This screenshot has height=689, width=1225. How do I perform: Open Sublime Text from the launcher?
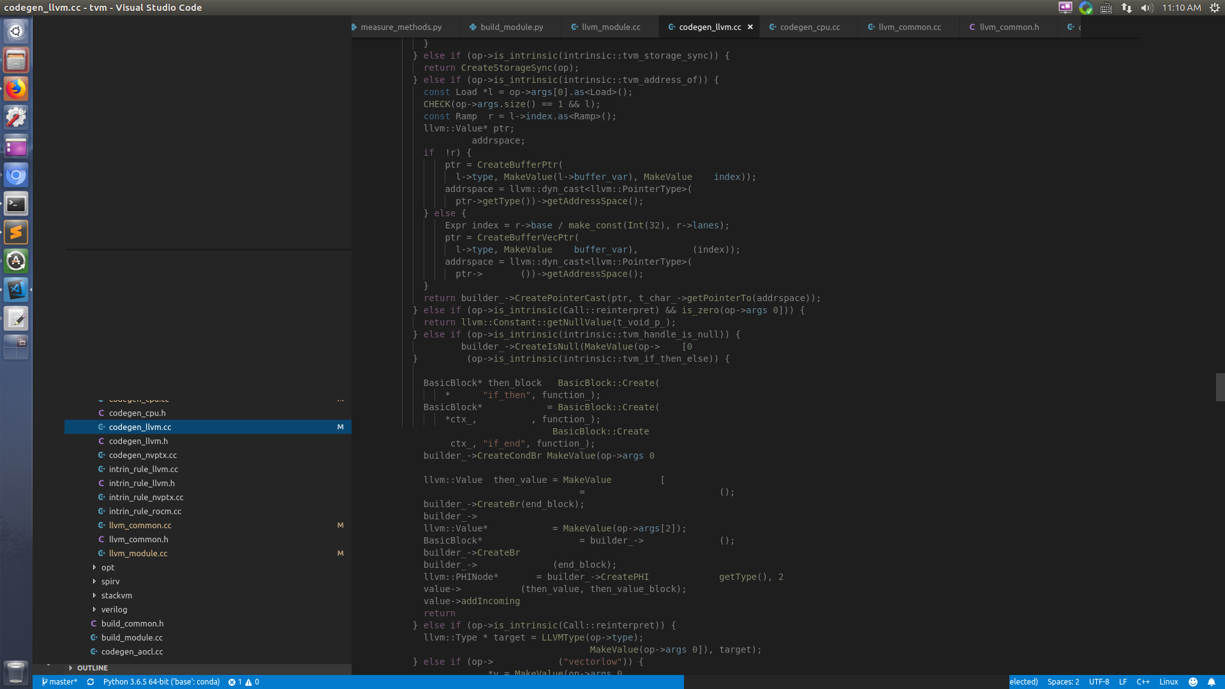[15, 232]
